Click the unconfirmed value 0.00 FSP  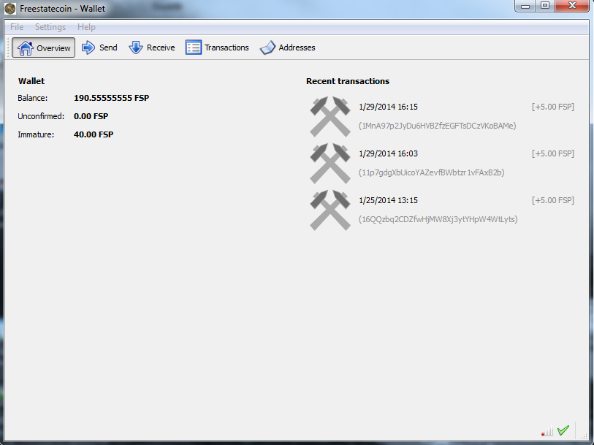[91, 116]
